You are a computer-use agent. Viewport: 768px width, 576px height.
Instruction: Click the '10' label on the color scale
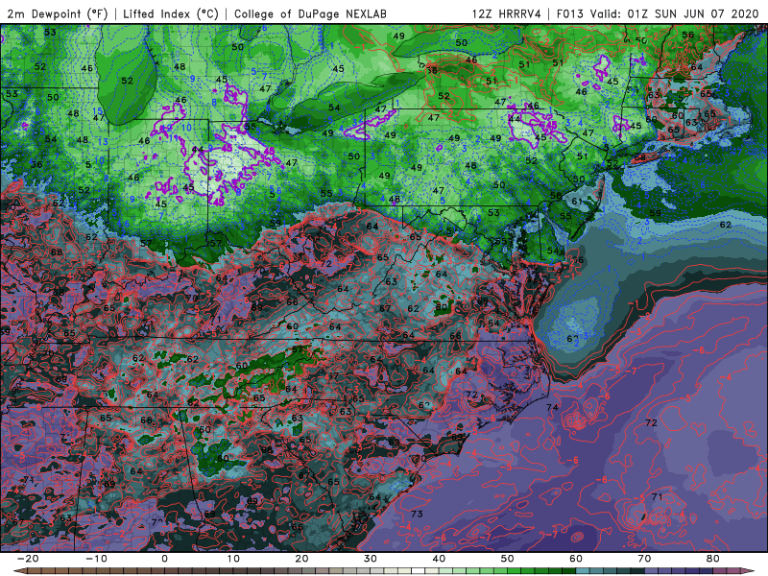[233, 559]
